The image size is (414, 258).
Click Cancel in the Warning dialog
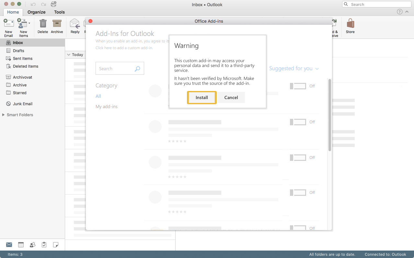231,97
